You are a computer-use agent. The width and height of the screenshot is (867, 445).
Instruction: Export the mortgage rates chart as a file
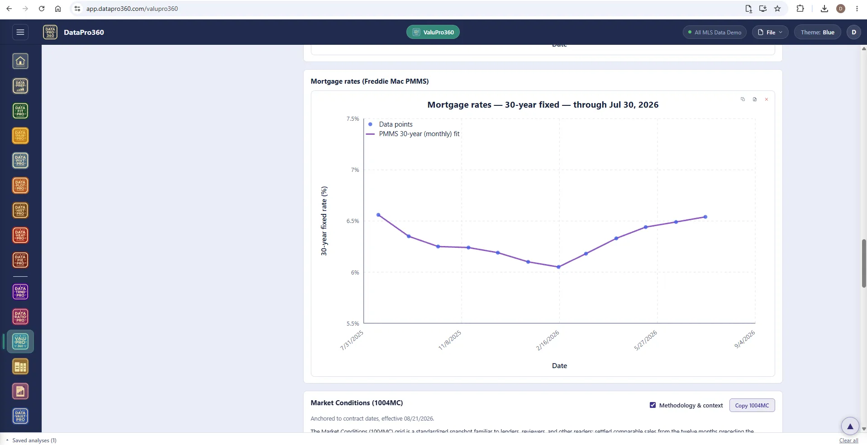point(754,99)
